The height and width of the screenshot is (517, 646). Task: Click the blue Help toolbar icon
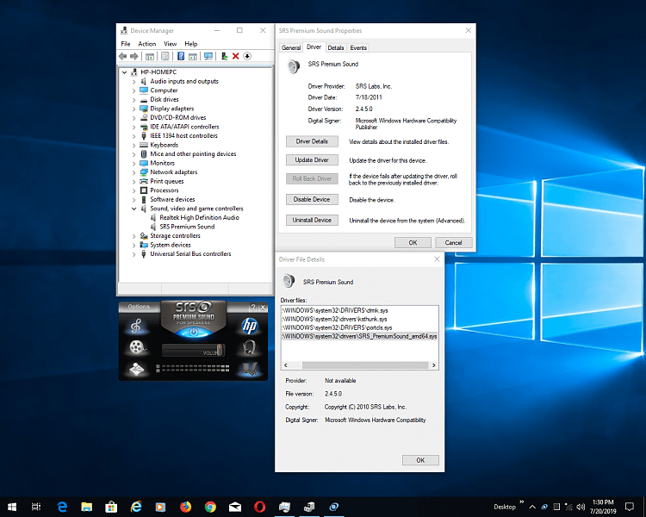point(181,56)
